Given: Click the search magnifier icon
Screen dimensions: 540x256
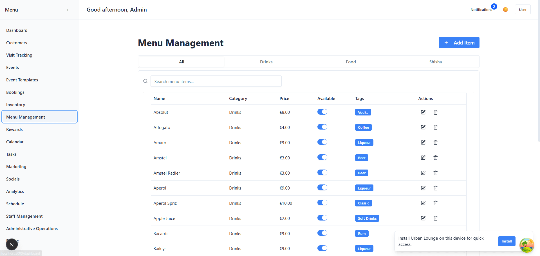Looking at the screenshot, I should (x=145, y=81).
